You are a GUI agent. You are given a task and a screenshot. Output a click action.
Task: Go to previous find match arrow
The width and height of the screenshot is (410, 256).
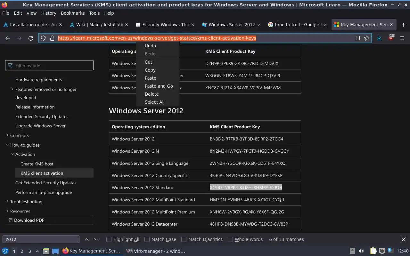coord(87,239)
